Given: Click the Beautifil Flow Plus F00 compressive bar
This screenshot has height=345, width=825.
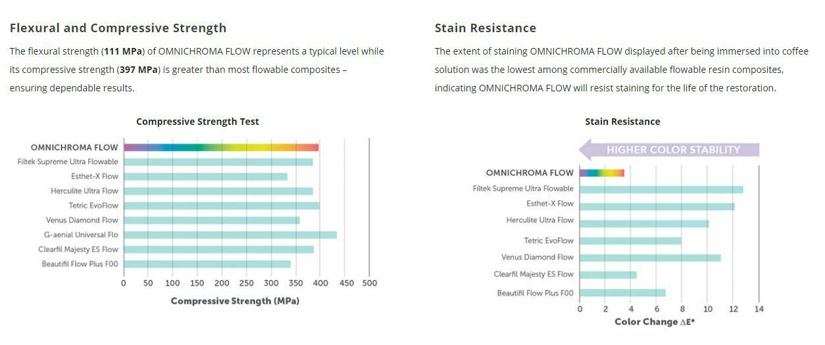Looking at the screenshot, I should pos(207,264).
